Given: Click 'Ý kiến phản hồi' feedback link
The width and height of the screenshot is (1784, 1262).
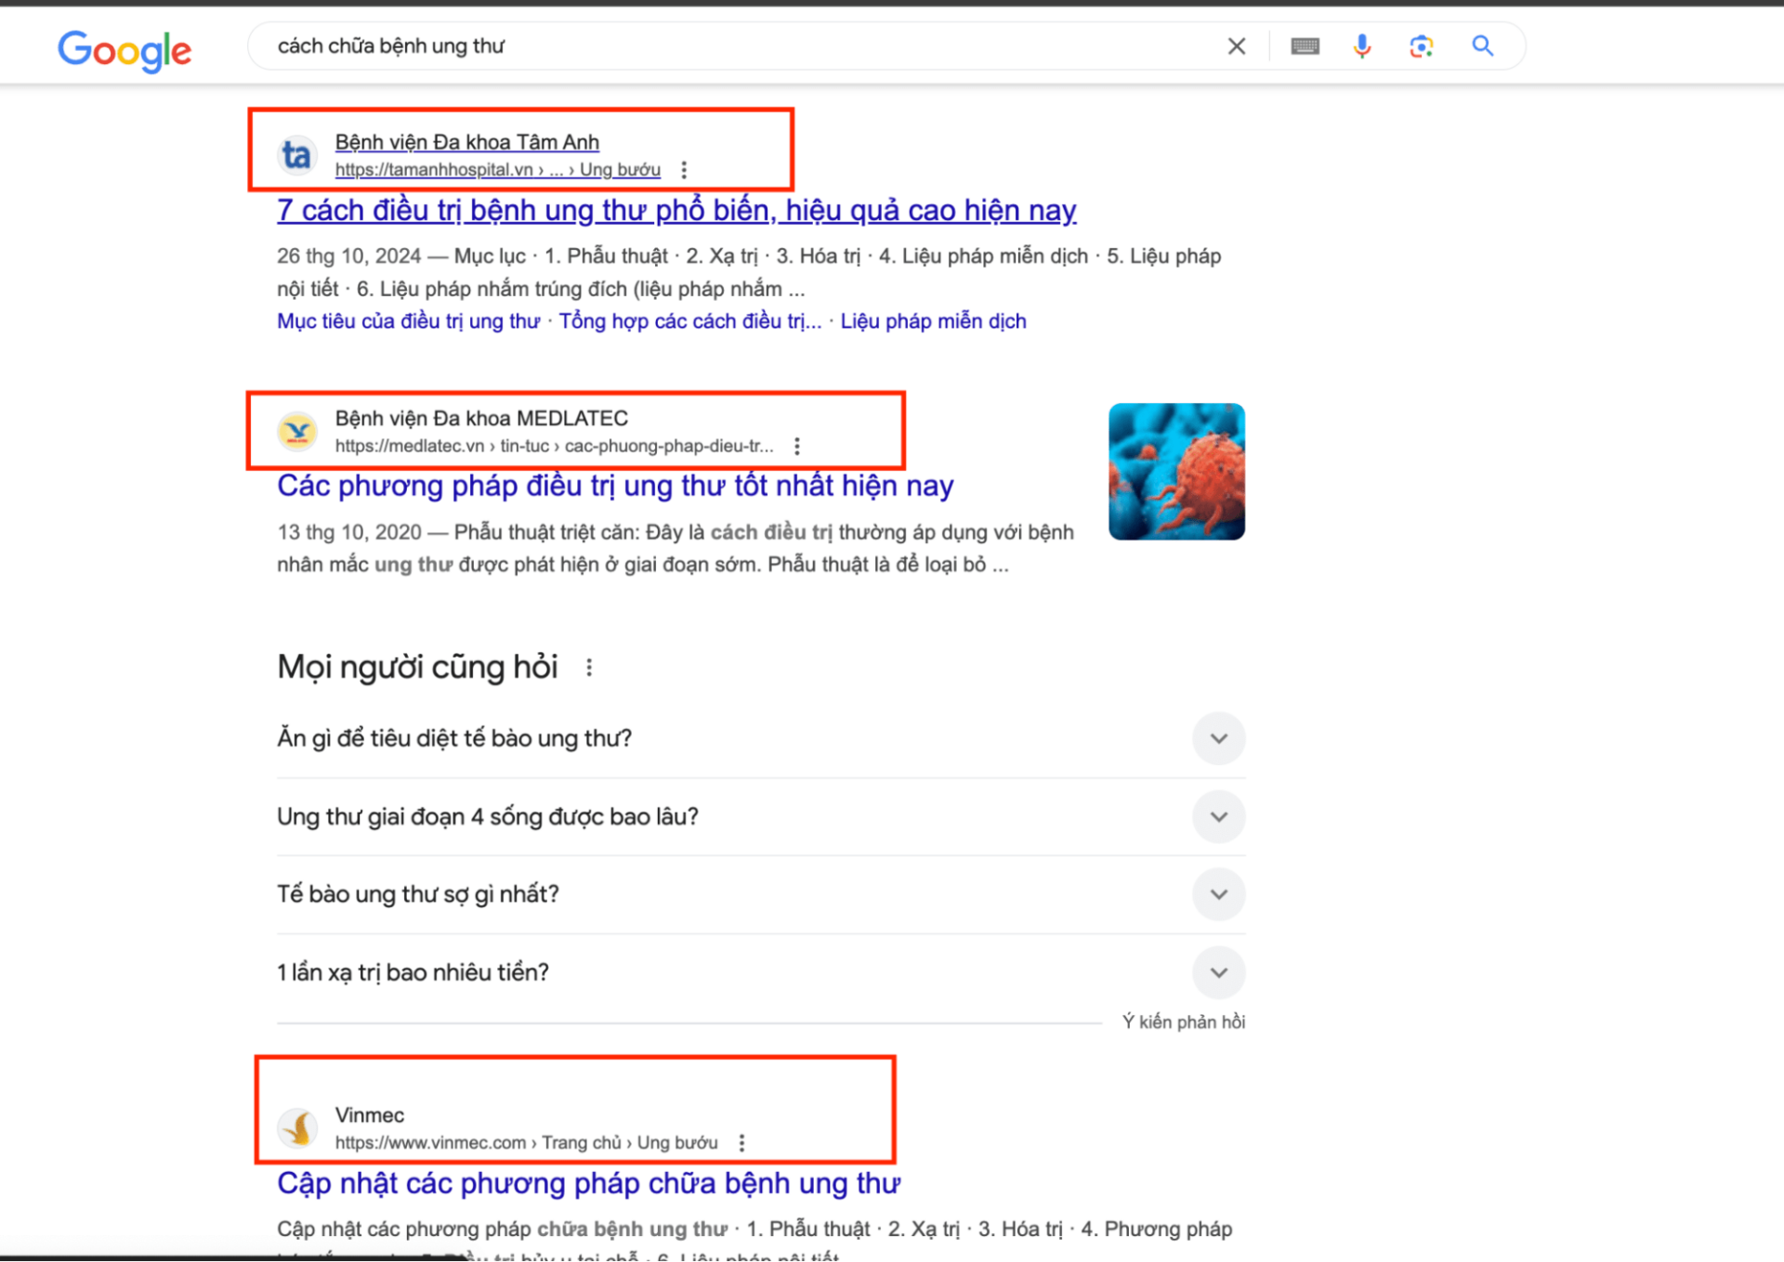Looking at the screenshot, I should [1183, 1022].
